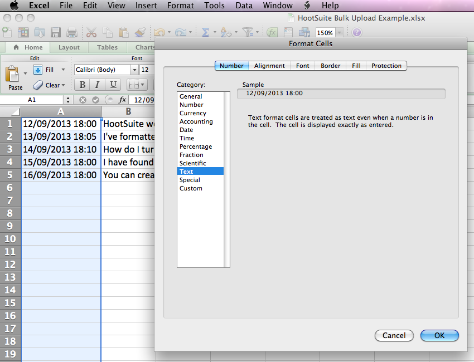Select row 5 header

pyautogui.click(x=10, y=175)
